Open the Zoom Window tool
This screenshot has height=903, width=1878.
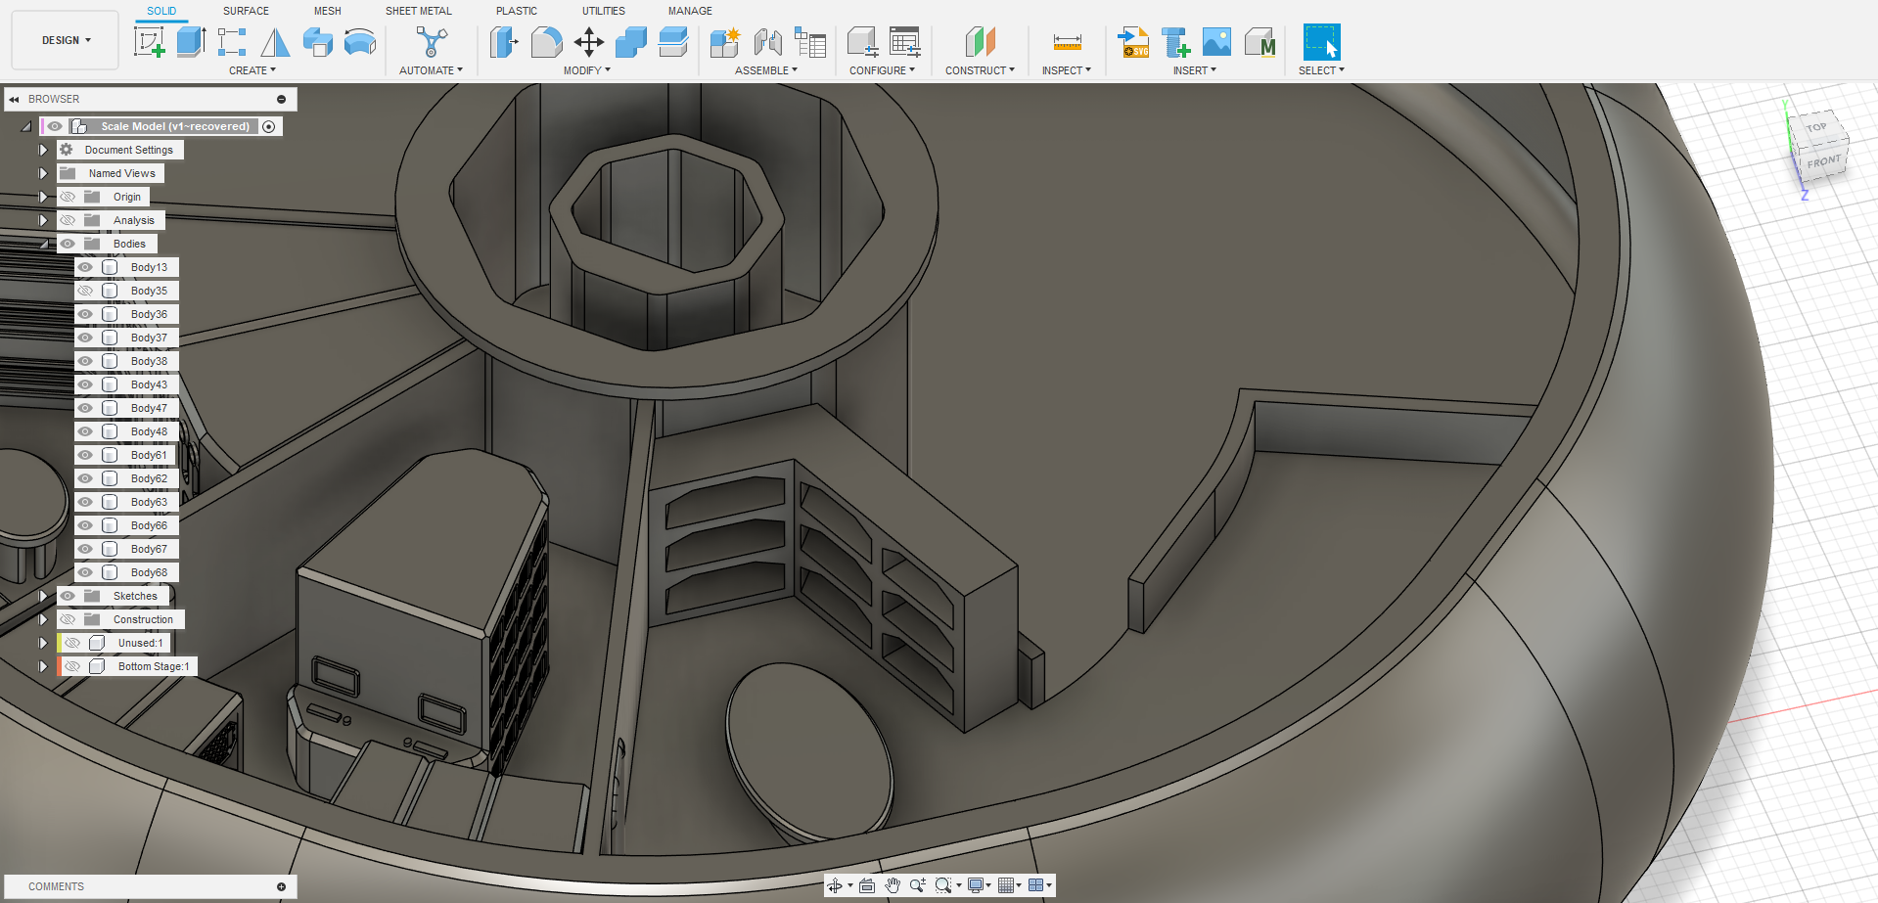tap(943, 885)
